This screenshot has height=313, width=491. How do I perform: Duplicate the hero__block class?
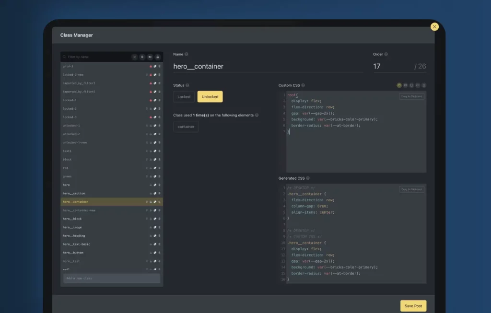155,219
